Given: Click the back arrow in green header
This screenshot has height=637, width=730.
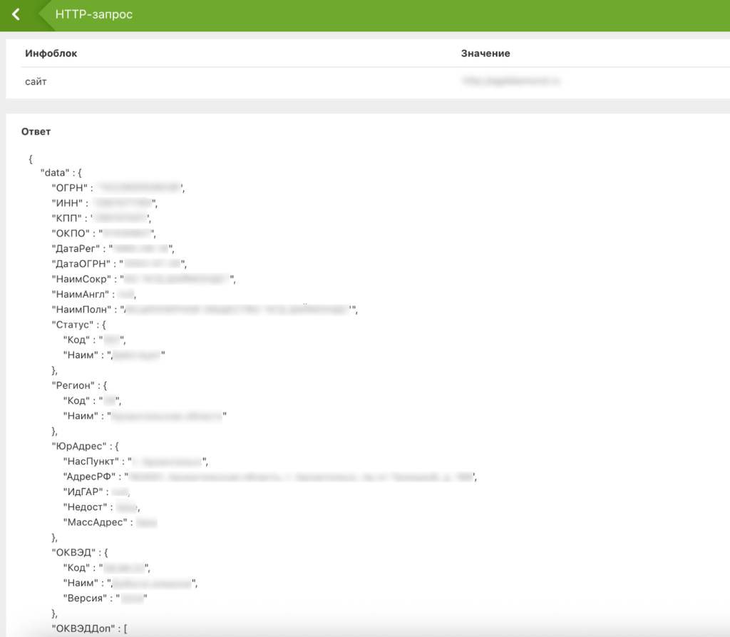Looking at the screenshot, I should pyautogui.click(x=16, y=15).
